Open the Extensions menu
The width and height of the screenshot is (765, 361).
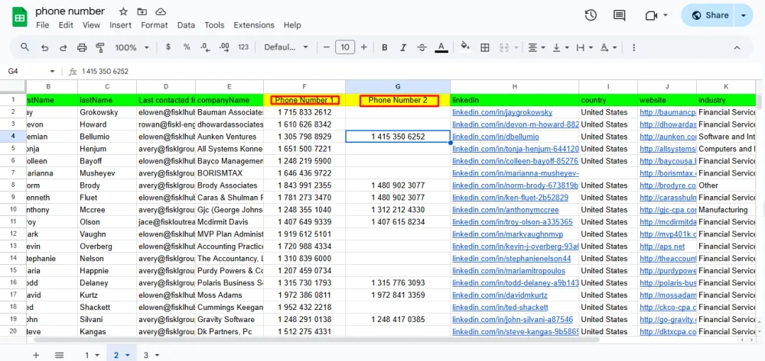(254, 25)
